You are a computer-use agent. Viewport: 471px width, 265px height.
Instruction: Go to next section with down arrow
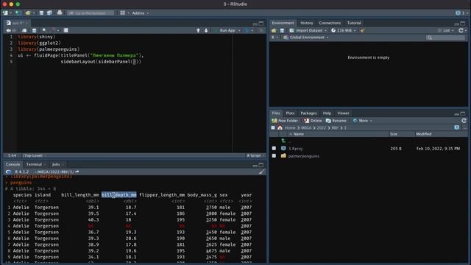[206, 30]
